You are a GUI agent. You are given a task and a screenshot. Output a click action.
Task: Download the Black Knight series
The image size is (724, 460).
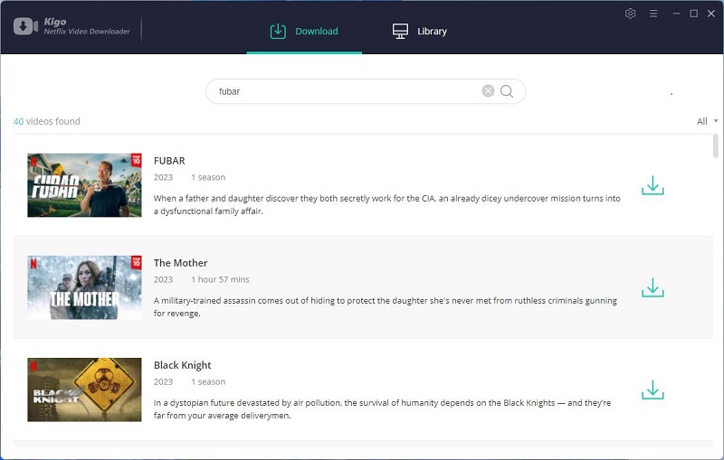tap(653, 390)
